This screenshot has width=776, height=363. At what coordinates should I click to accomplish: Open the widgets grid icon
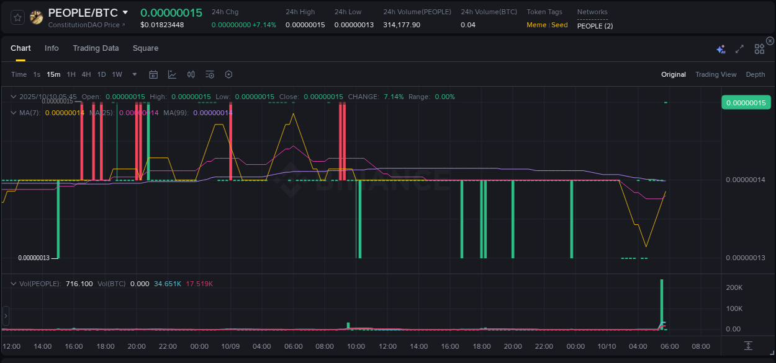759,48
